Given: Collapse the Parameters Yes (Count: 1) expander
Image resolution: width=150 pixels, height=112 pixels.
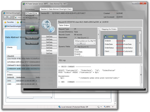Looking at the screenshot, I should pyautogui.click(x=75, y=37).
